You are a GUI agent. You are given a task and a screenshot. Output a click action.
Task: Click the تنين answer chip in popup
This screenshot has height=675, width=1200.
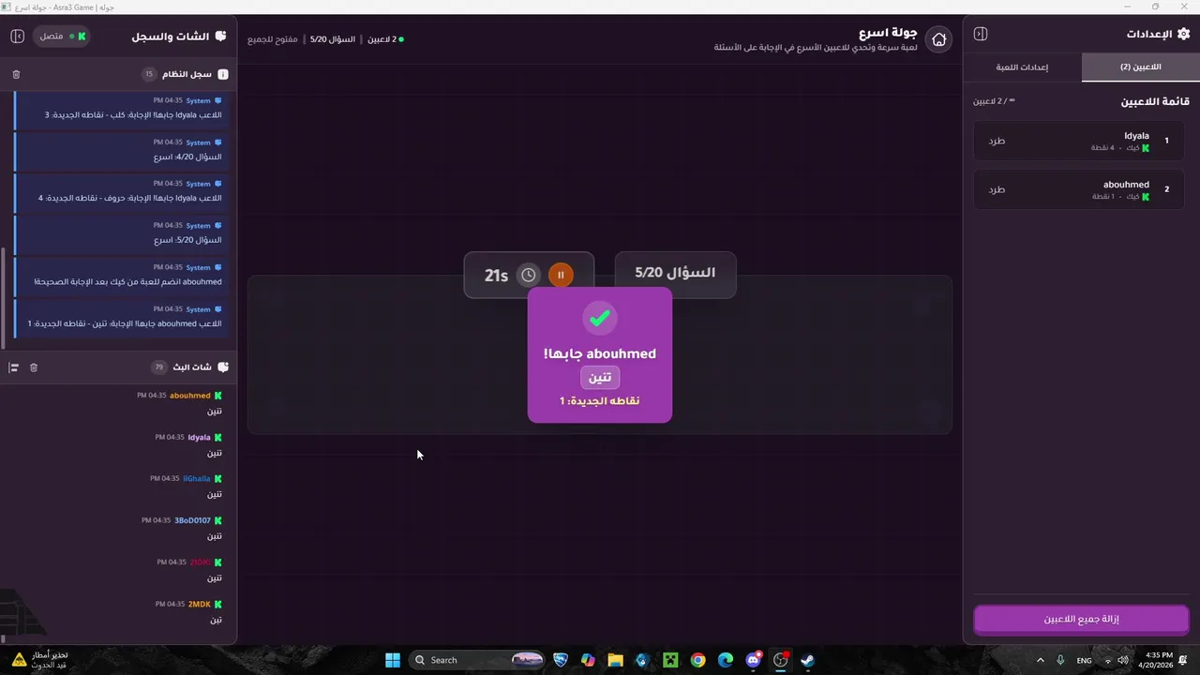tap(600, 377)
